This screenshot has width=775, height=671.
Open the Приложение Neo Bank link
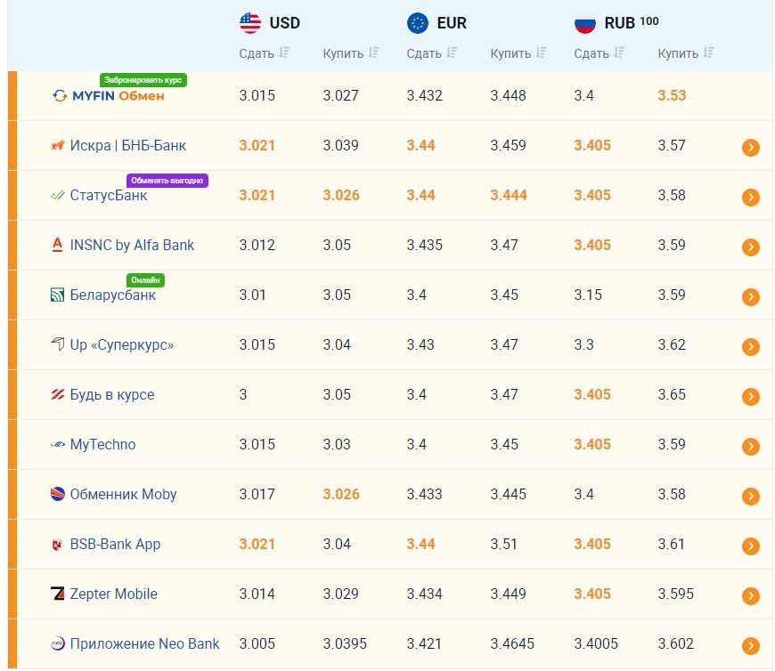tap(144, 643)
